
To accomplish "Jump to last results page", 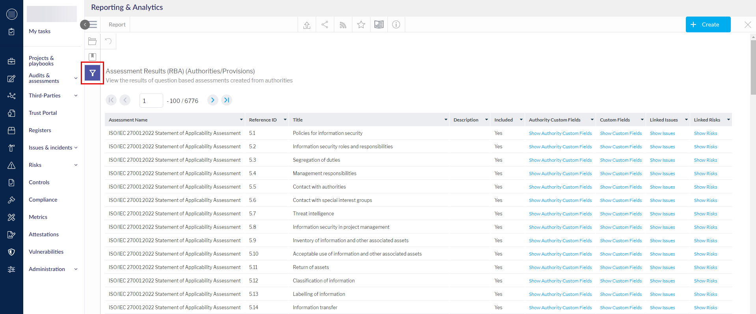I will [227, 100].
